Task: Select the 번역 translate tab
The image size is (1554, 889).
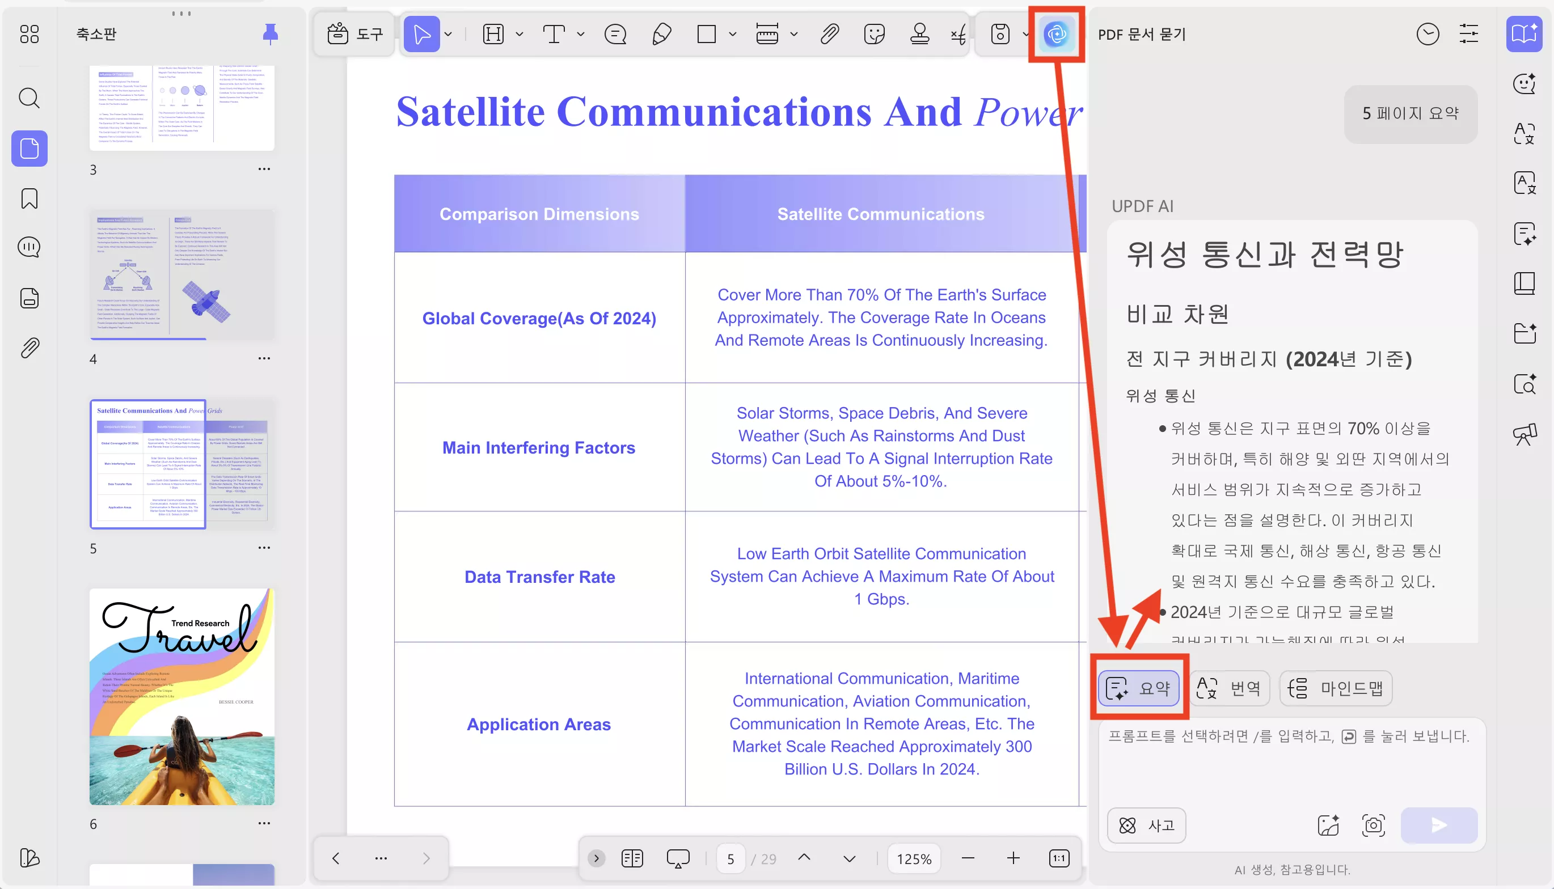Action: coord(1229,688)
